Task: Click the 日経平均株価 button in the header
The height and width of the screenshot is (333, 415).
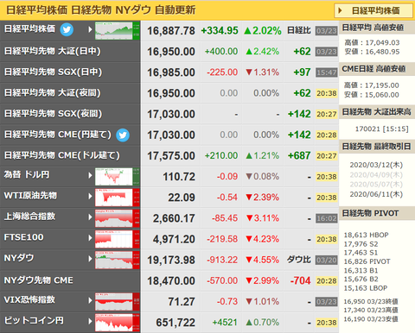Action: [373, 11]
